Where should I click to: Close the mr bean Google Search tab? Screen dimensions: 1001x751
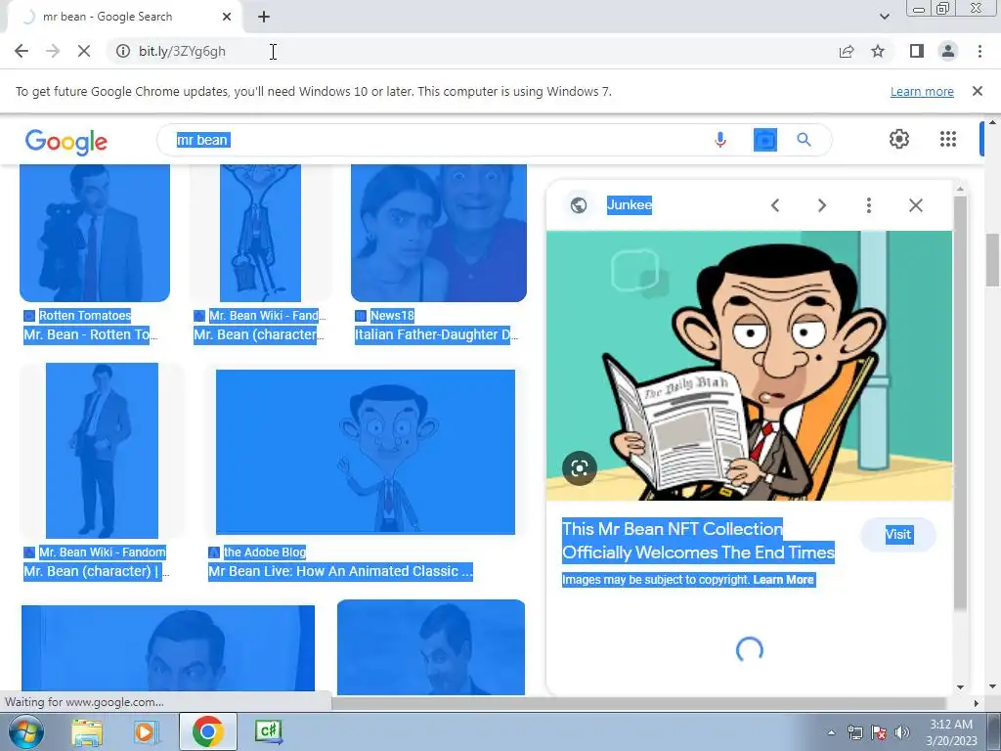point(227,17)
